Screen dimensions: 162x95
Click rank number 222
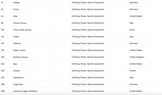point(3,64)
